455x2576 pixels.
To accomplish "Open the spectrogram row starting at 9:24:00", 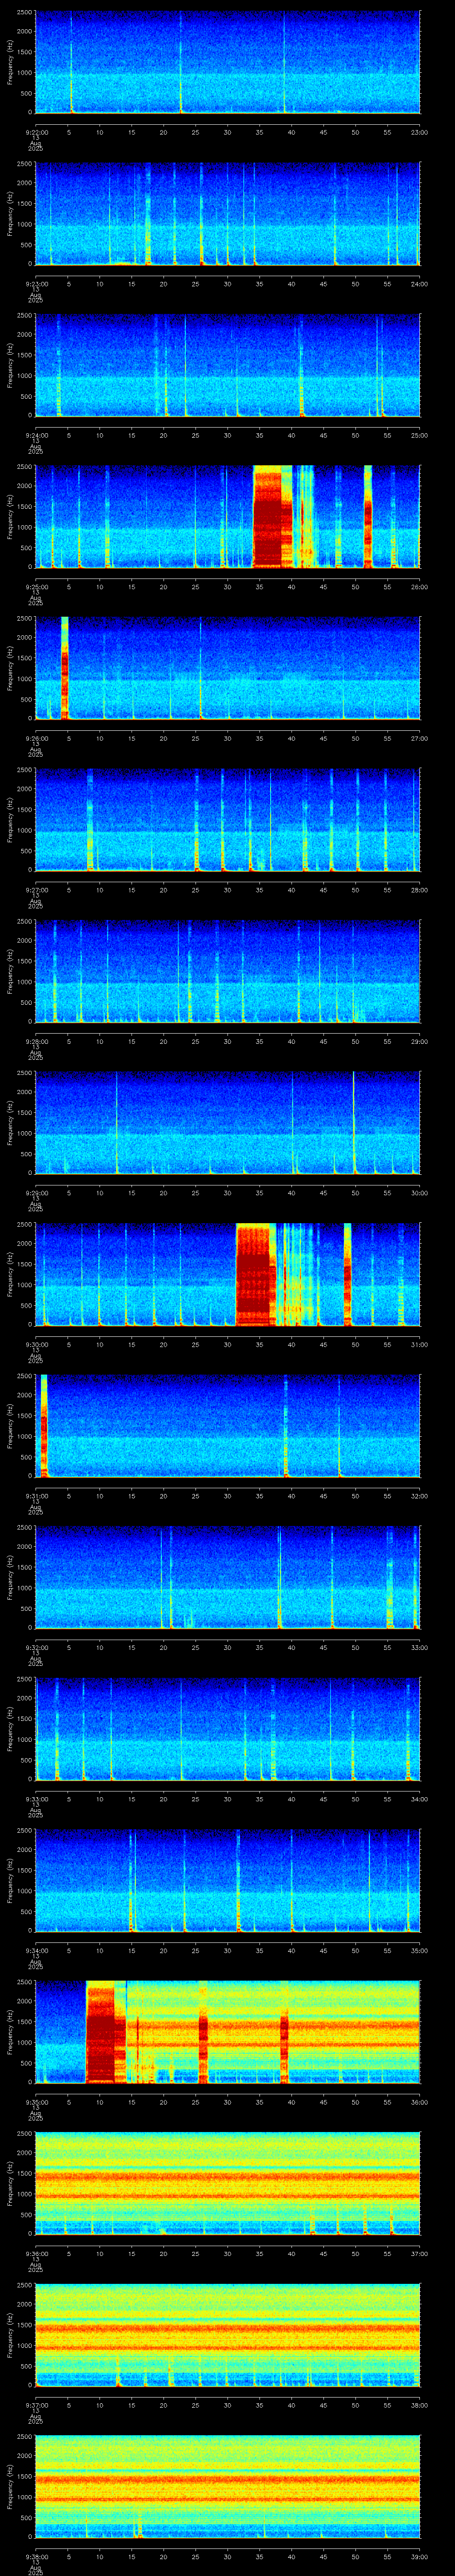I will click(x=227, y=365).
